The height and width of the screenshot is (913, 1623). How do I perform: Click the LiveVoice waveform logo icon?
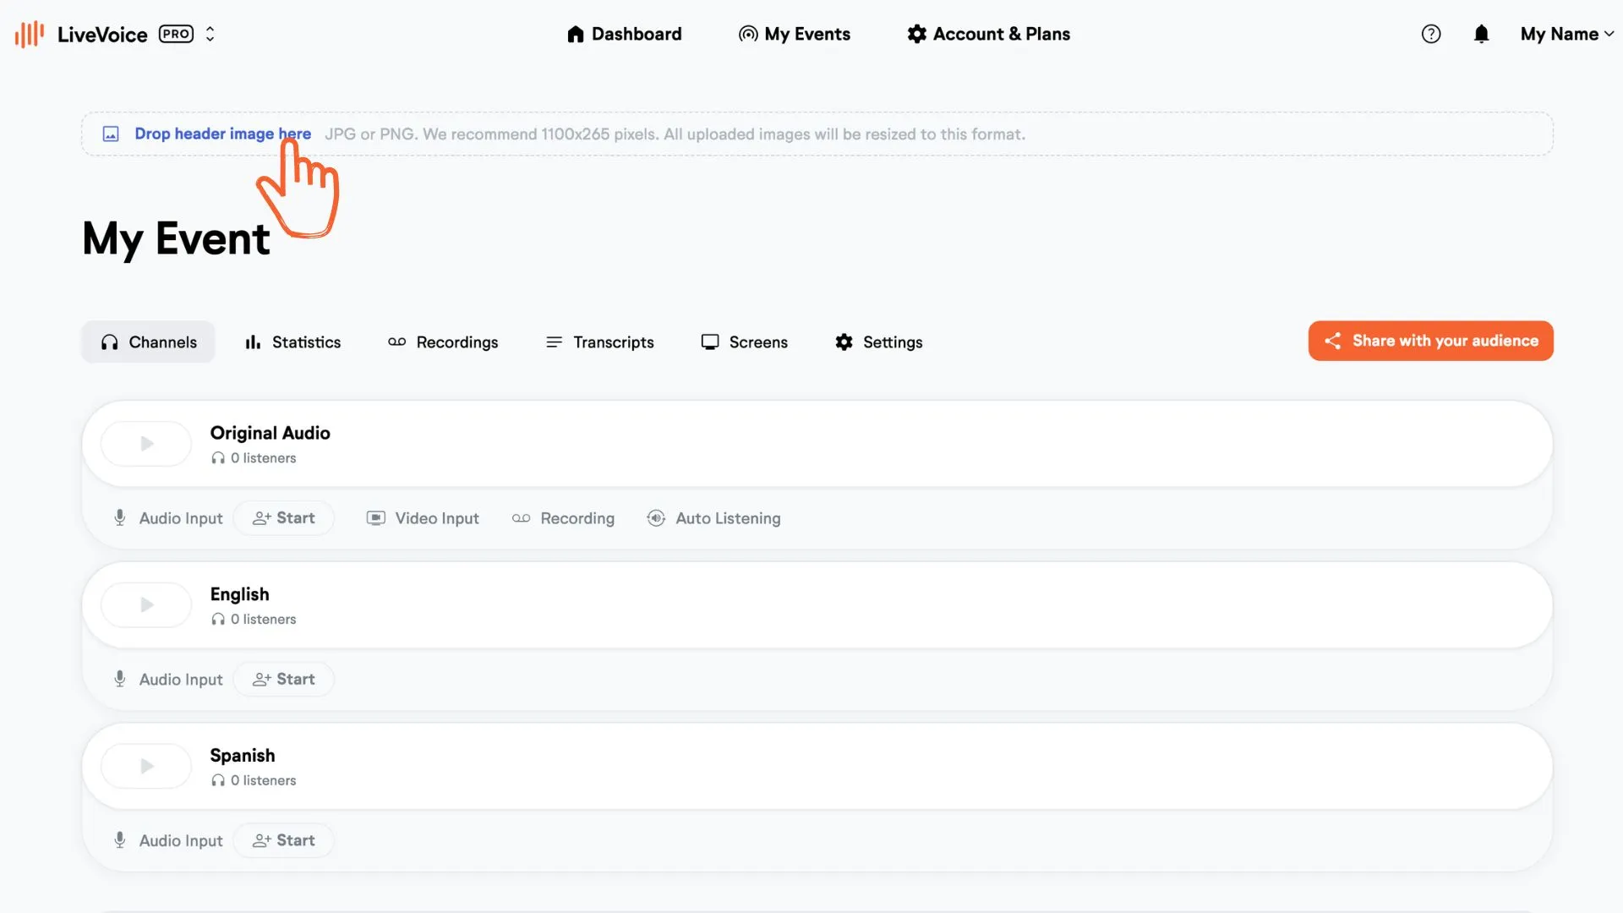pos(30,34)
